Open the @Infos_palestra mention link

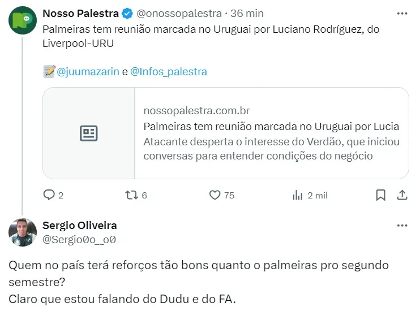pyautogui.click(x=169, y=72)
